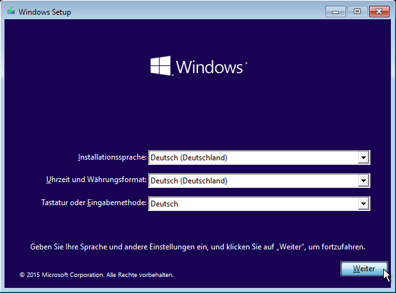Screen dimensions: 396x293
Task: Click the Uhrzeit und Währungsformat value field
Action: coord(252,181)
